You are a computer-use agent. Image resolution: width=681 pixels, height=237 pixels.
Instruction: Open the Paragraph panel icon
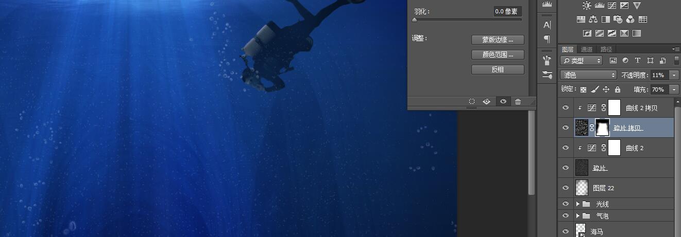click(x=547, y=39)
